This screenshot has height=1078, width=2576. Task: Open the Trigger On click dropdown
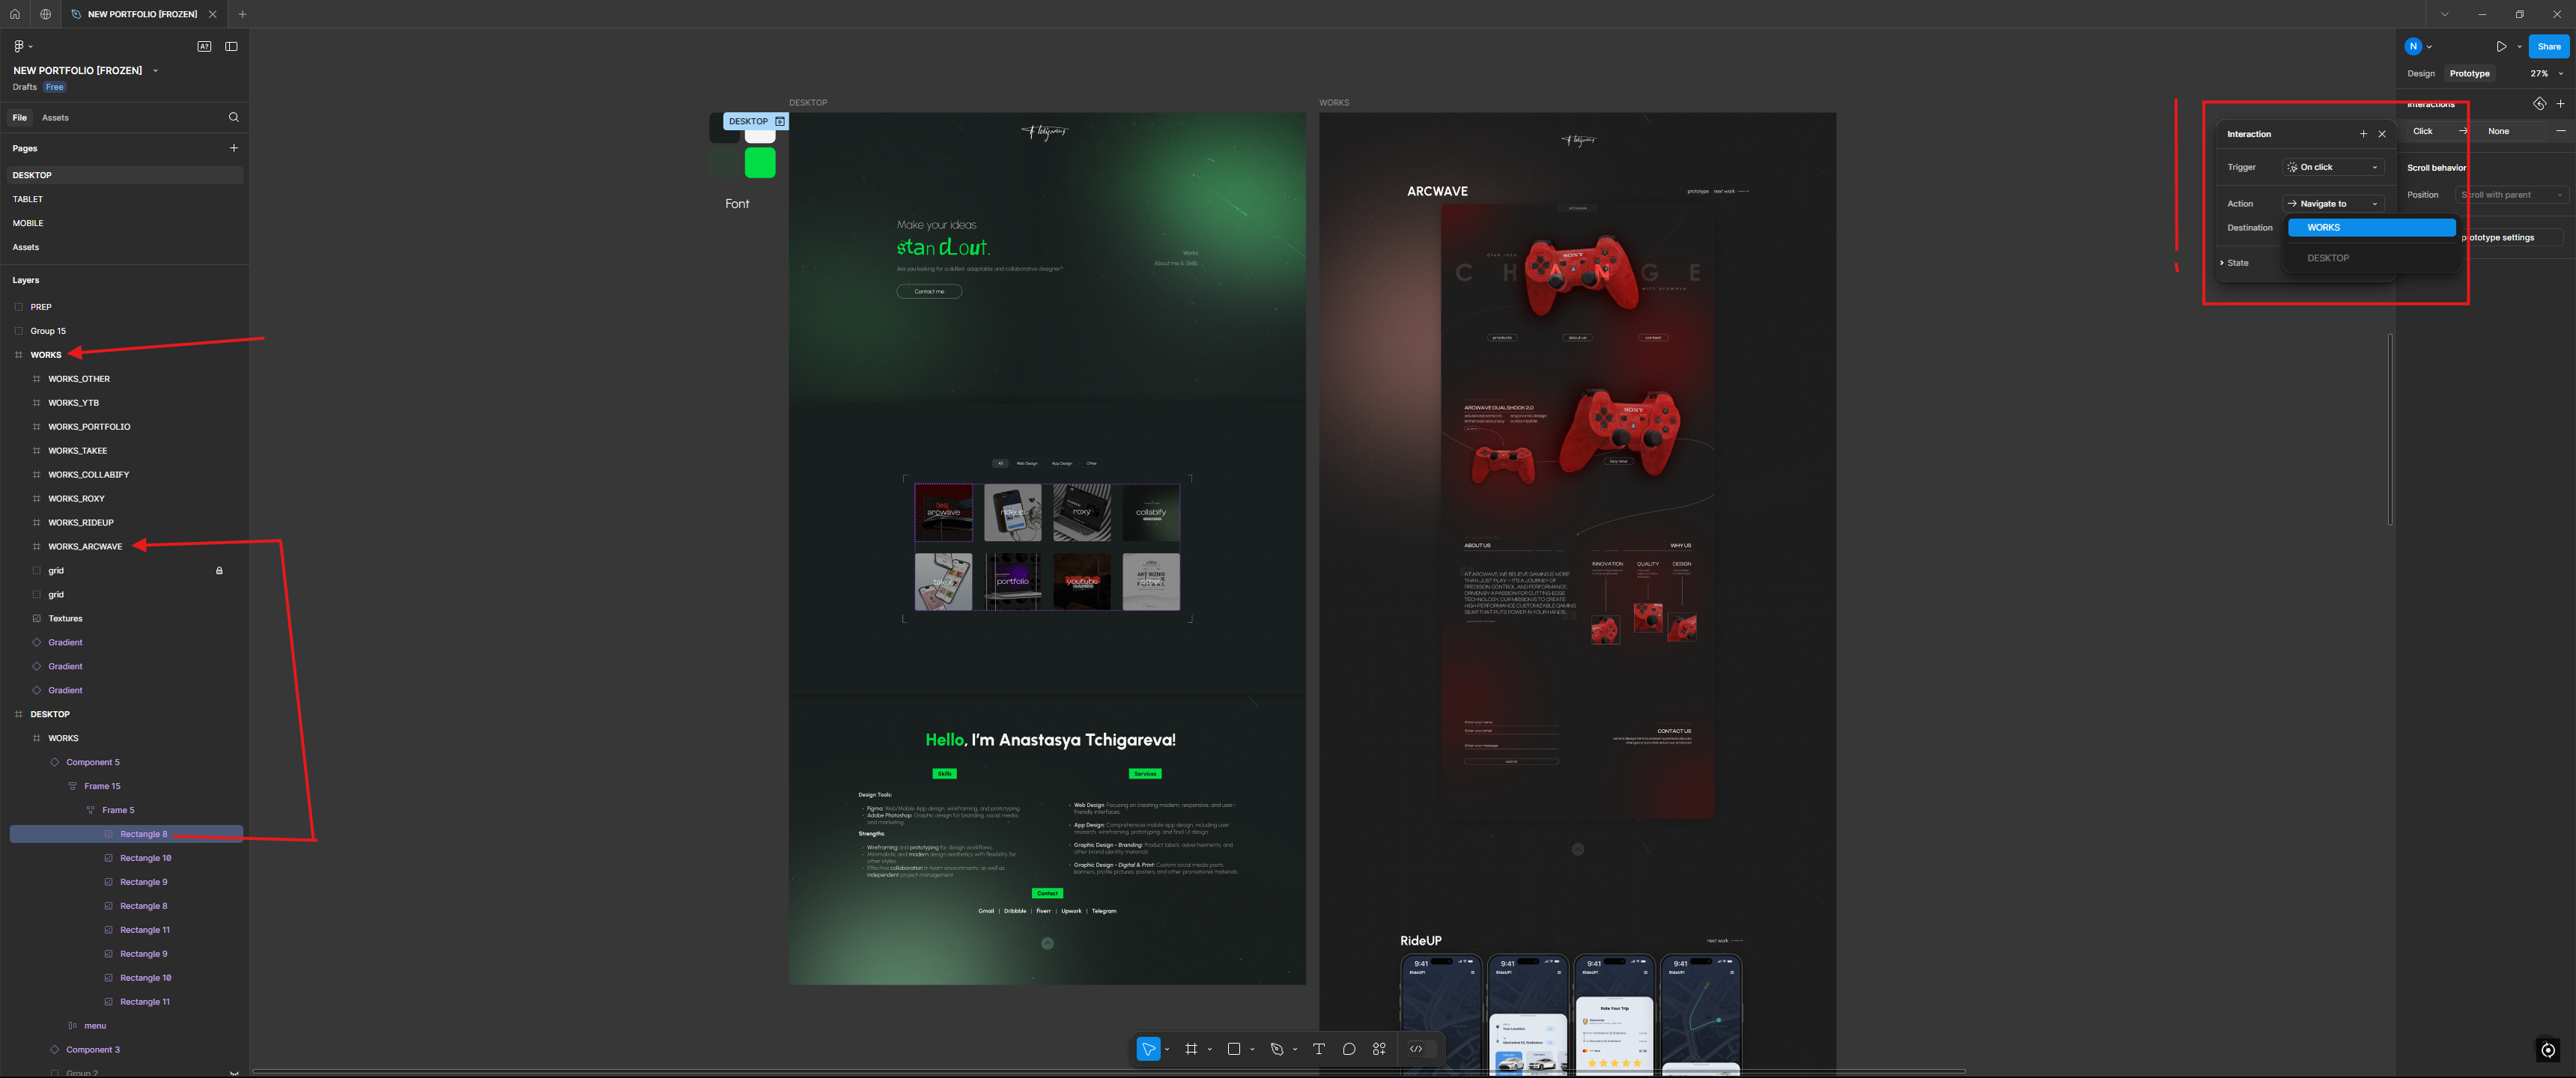2333,167
